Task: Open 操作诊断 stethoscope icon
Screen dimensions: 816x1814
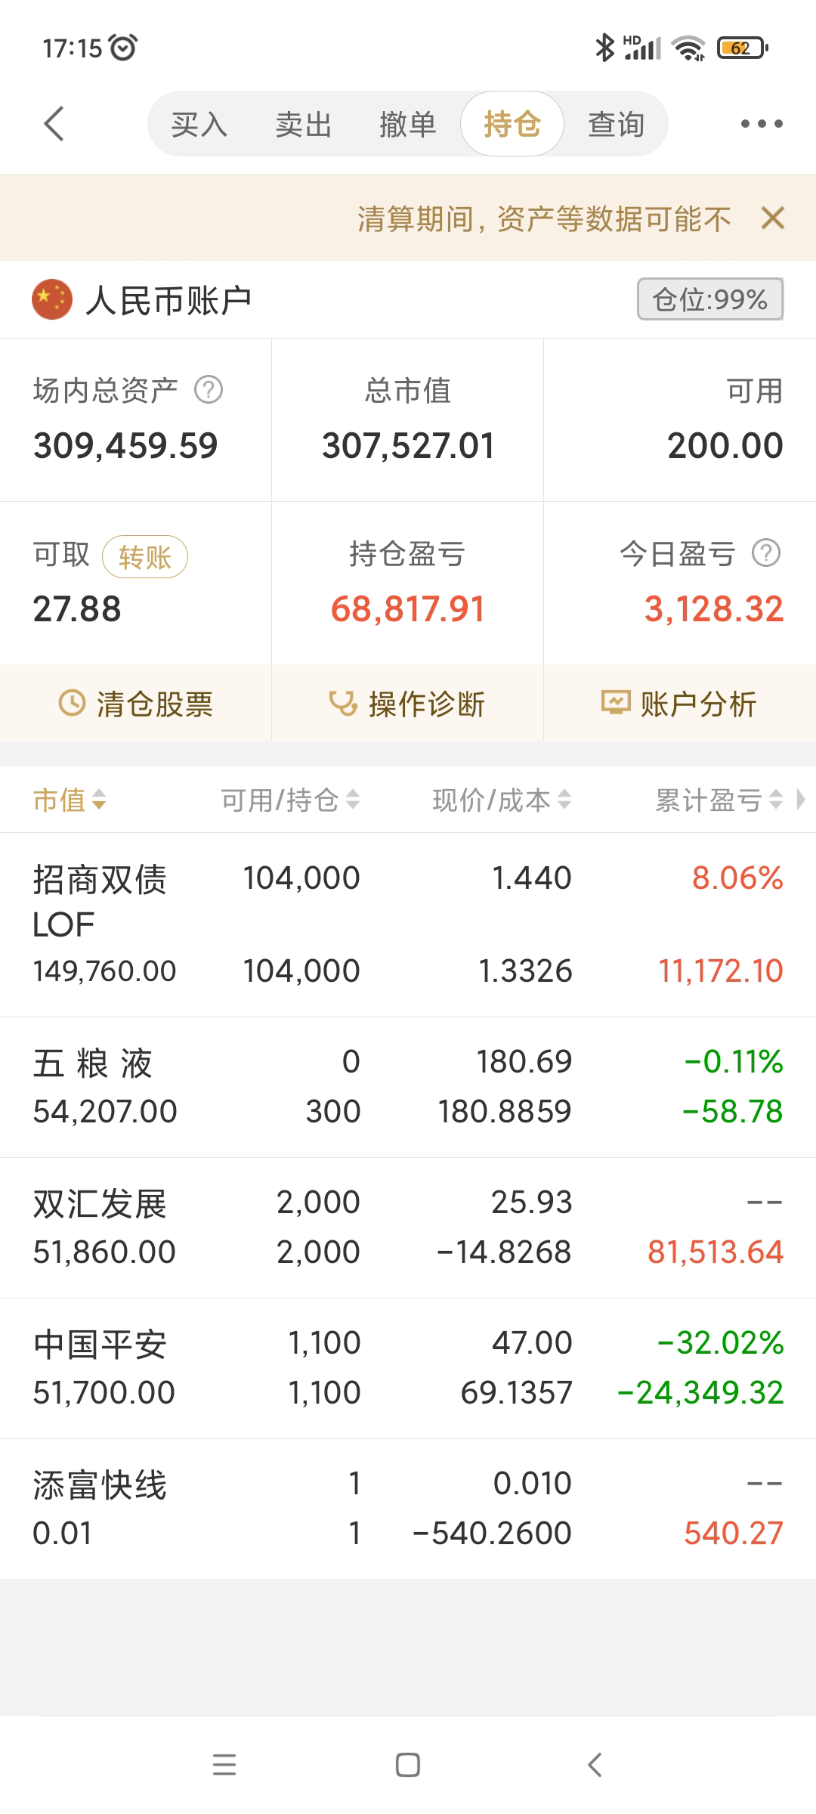Action: tap(343, 703)
